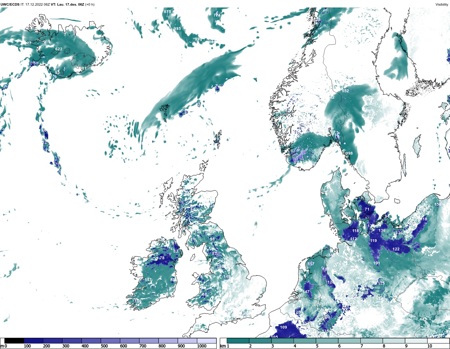450x349 pixels.
Task: Click the 'km' unit label of the kilometre scale
Action: (x=223, y=346)
